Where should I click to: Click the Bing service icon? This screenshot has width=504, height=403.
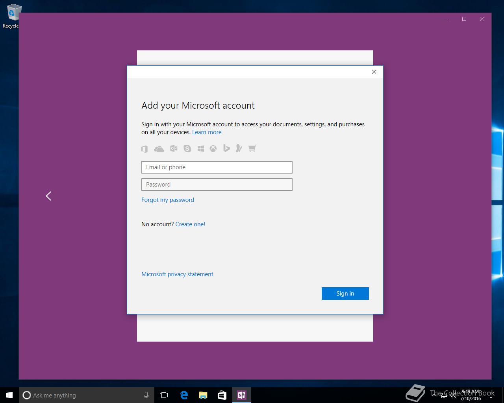pos(226,148)
